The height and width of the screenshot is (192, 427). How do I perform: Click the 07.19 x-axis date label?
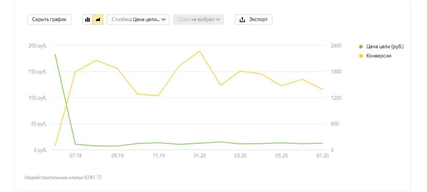pos(75,156)
